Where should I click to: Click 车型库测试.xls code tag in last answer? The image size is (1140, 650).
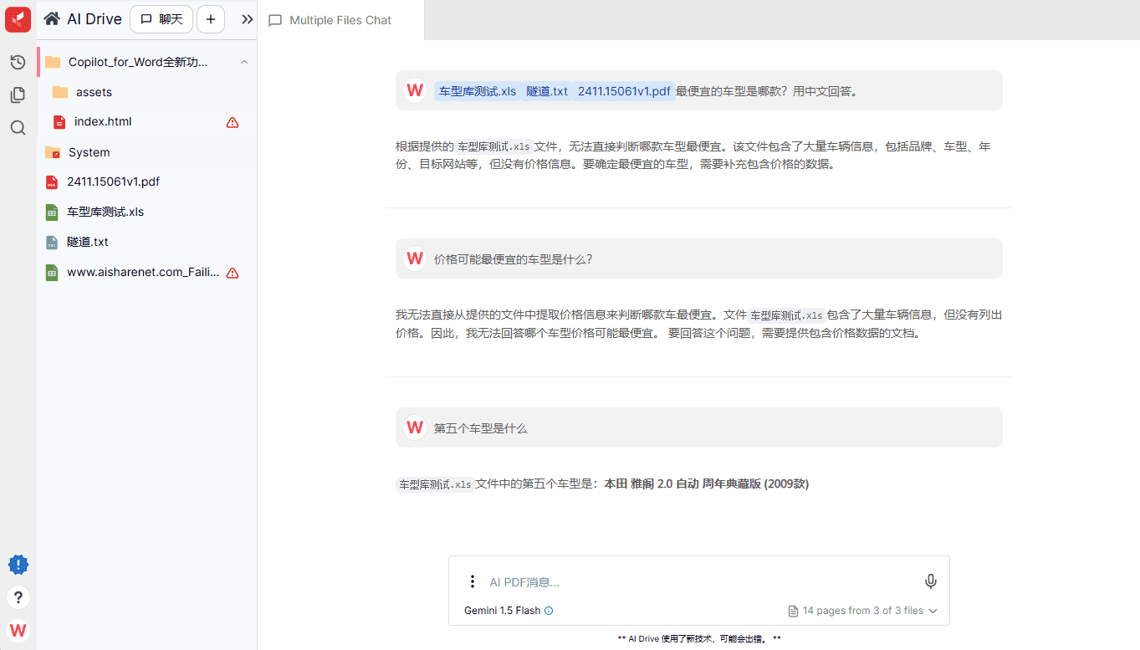click(435, 484)
